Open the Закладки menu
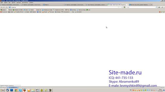 click(x=19, y=3)
